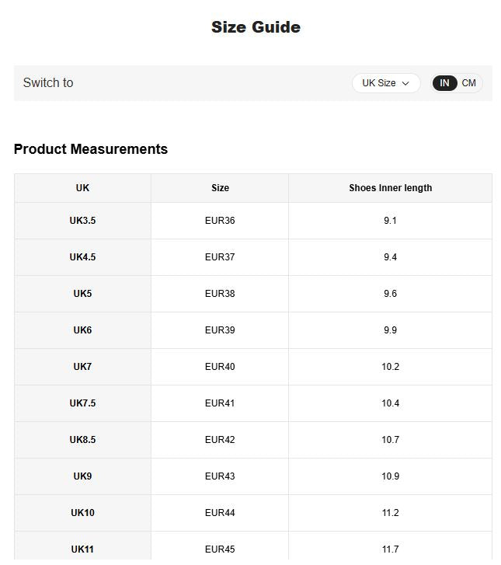Viewport: 501px width, 565px height.
Task: Select the UK5 row label
Action: (82, 294)
